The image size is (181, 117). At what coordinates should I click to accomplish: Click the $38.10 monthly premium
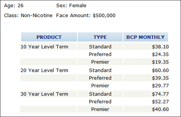click(160, 47)
